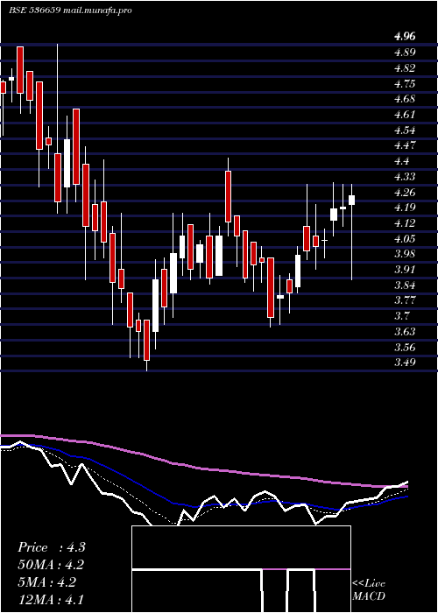438x613 pixels.
Task: Click the Price : 4.3 readout
Action: [52, 547]
